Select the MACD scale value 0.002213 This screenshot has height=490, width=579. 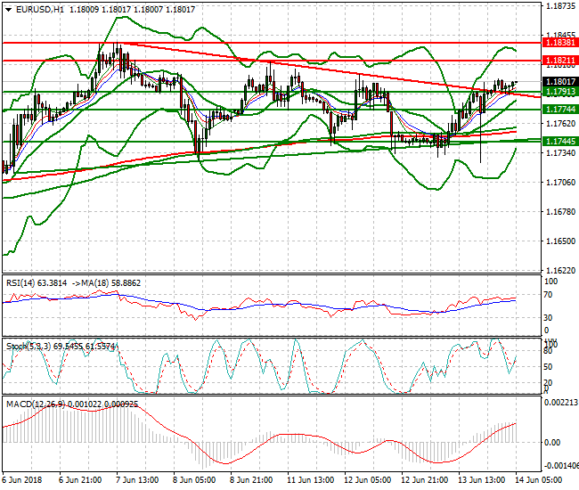(561, 403)
